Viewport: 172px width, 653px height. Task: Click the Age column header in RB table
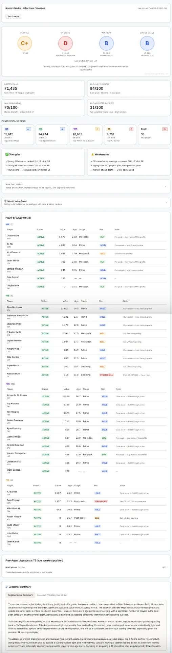pyautogui.click(x=77, y=301)
